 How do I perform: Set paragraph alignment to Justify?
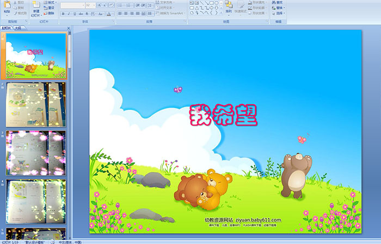pos(138,14)
